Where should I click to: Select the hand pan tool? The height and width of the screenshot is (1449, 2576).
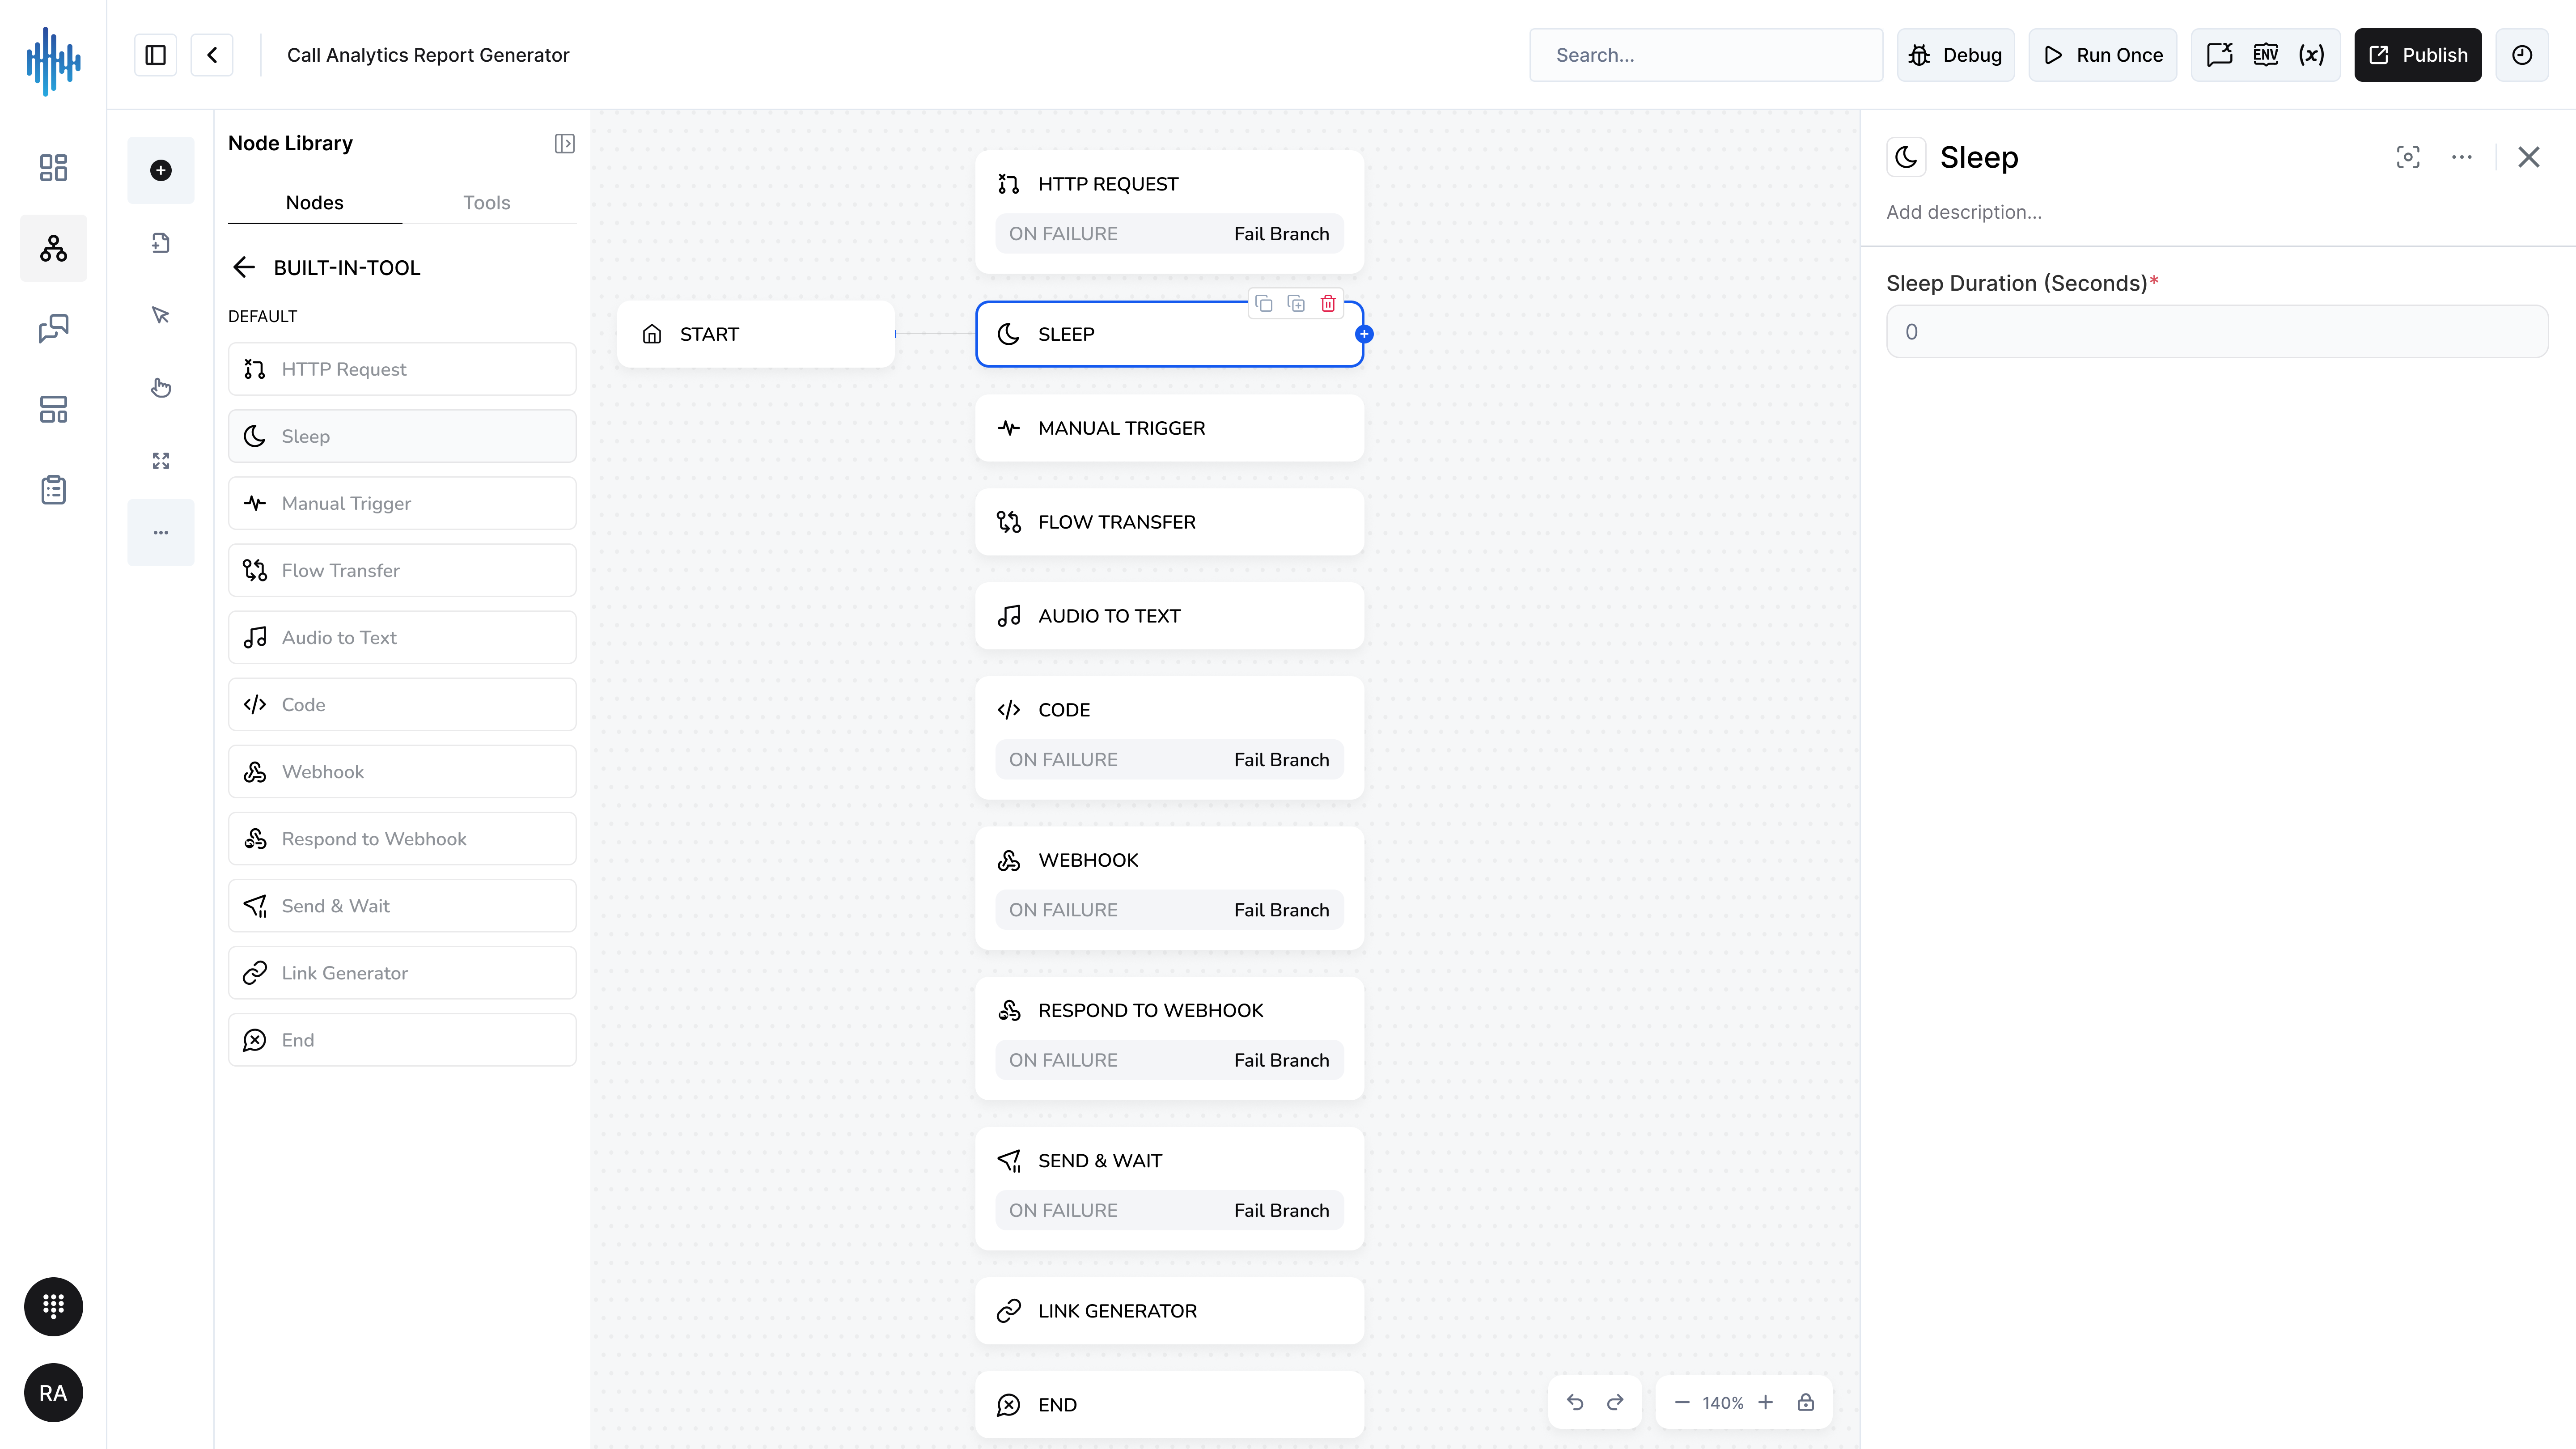pos(161,388)
